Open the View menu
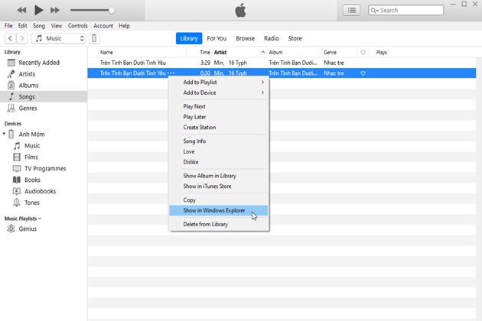482x321 pixels. pyautogui.click(x=57, y=26)
